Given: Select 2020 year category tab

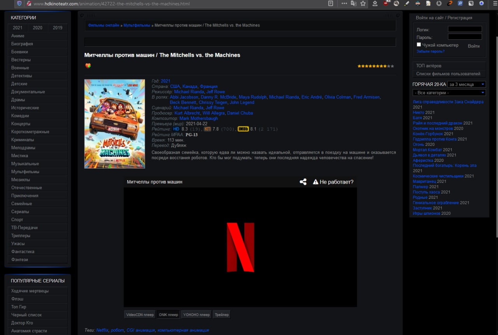Looking at the screenshot, I should point(38,28).
